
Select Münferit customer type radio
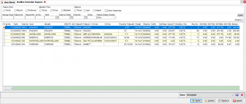point(62,10)
